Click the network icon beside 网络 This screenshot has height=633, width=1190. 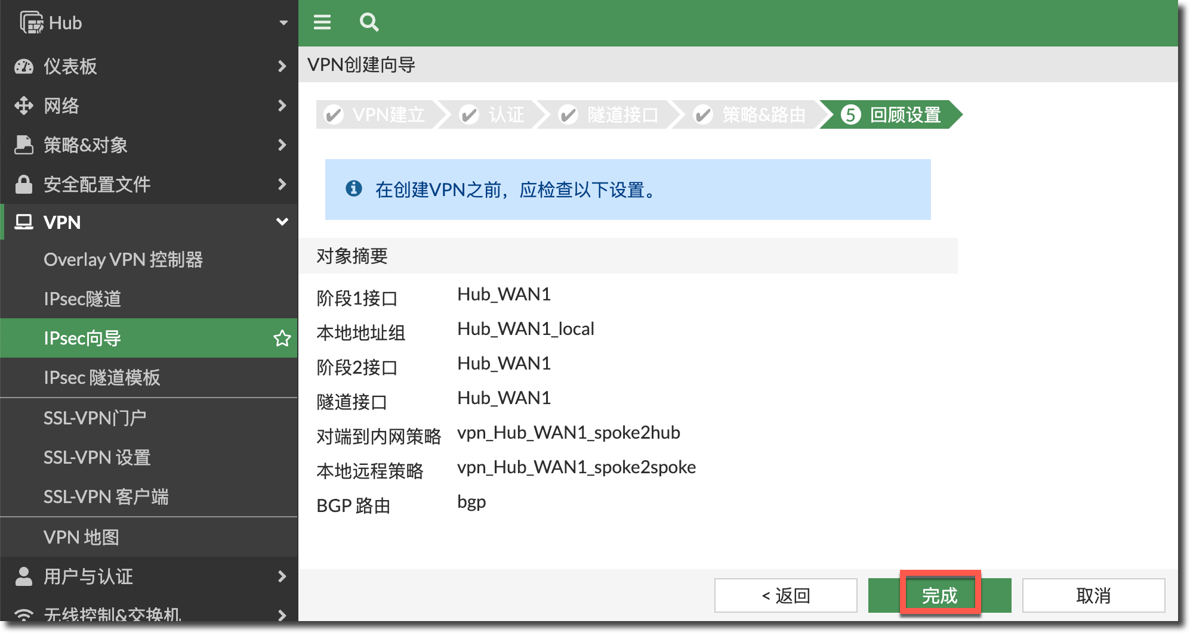pyautogui.click(x=24, y=105)
